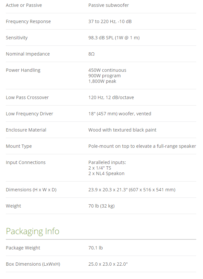Click the 8Ω impedance value
The height and width of the screenshot is (279, 203).
pos(91,54)
